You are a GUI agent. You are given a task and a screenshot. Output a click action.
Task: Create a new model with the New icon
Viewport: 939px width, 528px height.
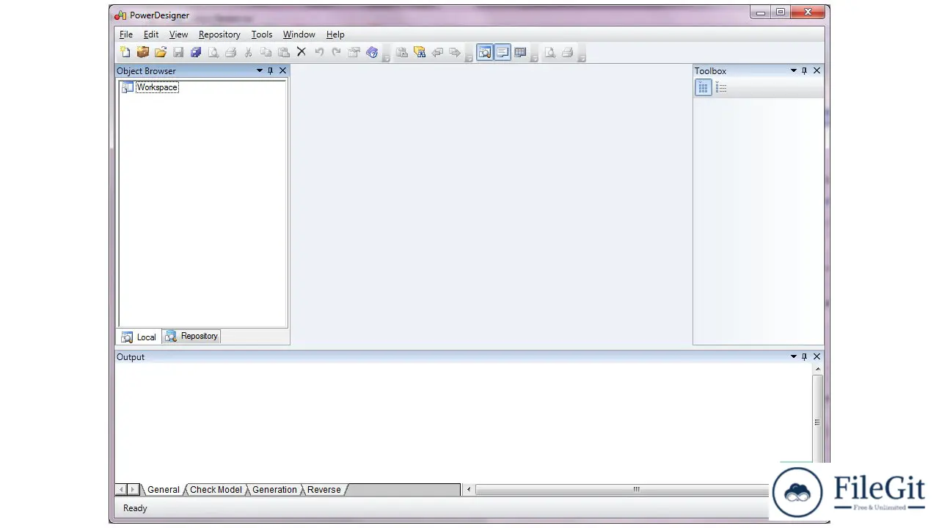point(125,53)
